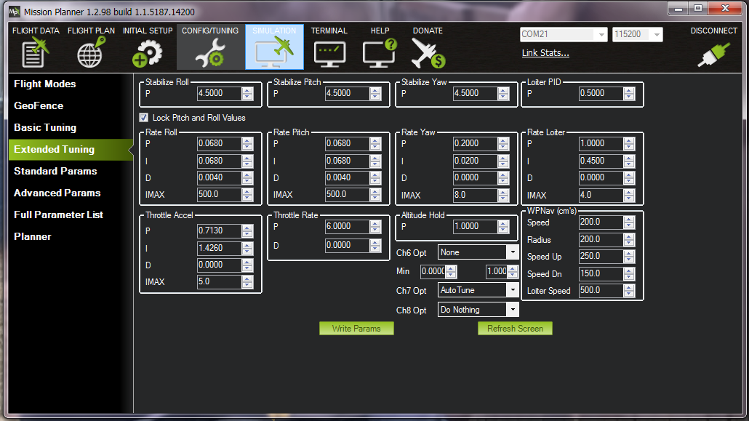Click the Rate Yaw I value field
The image size is (749, 421).
(x=476, y=161)
